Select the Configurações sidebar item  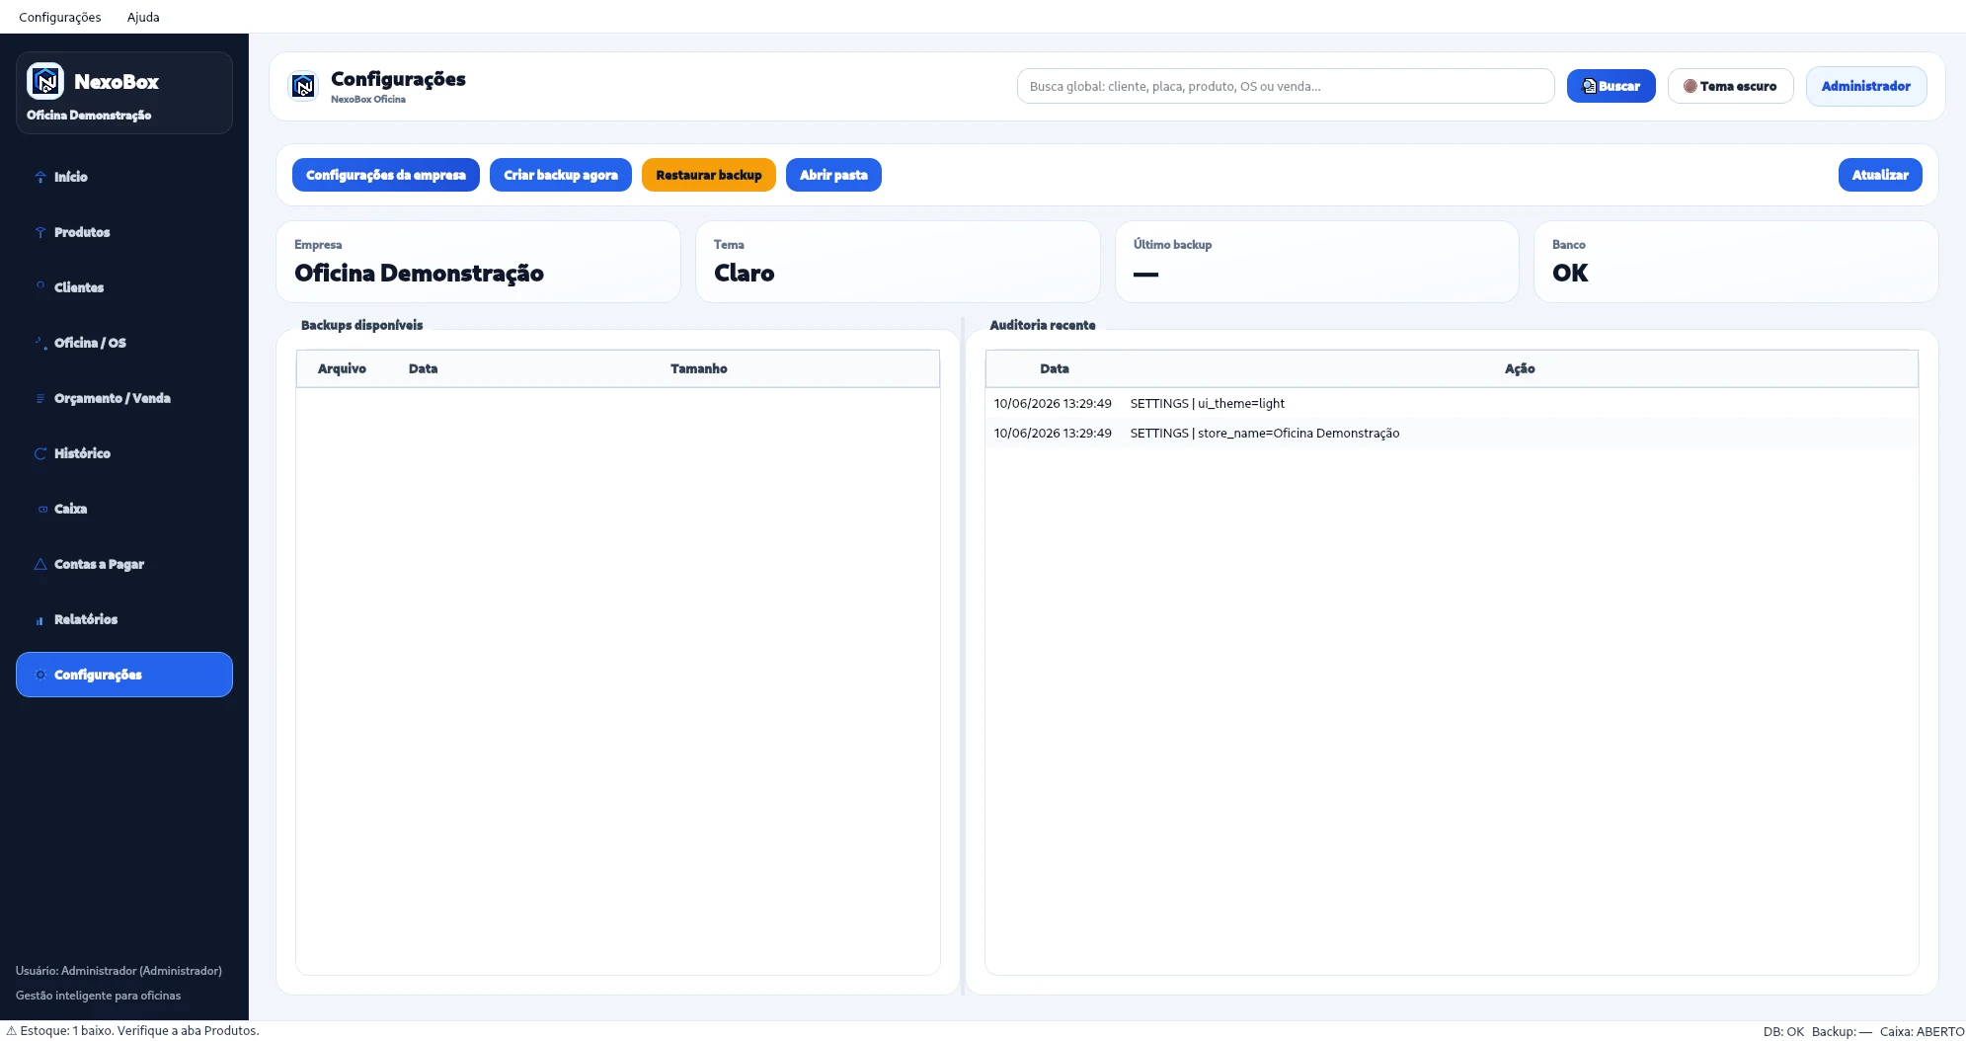pyautogui.click(x=124, y=675)
